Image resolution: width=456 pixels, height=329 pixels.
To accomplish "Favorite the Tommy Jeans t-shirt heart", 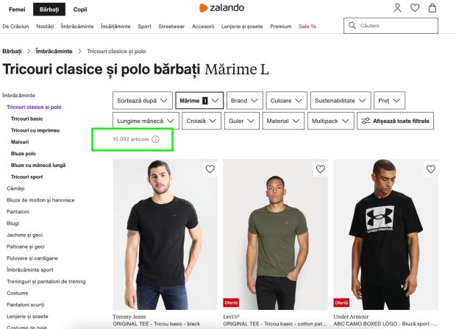I will click(x=210, y=169).
